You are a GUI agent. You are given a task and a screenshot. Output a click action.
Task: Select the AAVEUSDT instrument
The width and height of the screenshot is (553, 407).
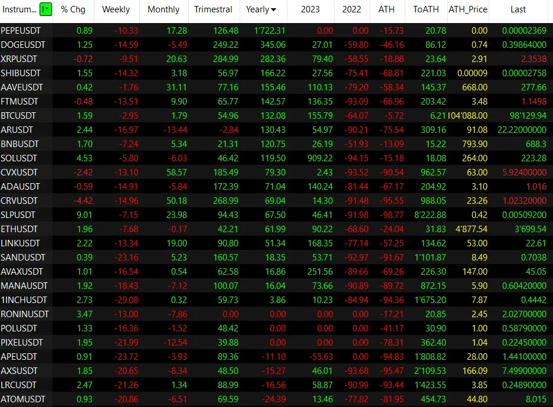click(22, 87)
